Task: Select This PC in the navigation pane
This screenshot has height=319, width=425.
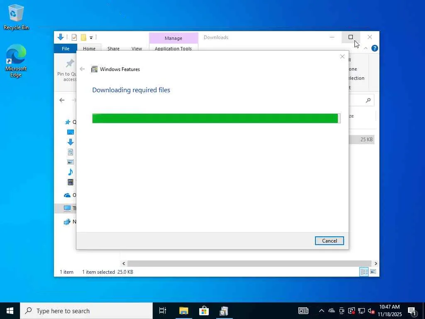Action: (67, 208)
